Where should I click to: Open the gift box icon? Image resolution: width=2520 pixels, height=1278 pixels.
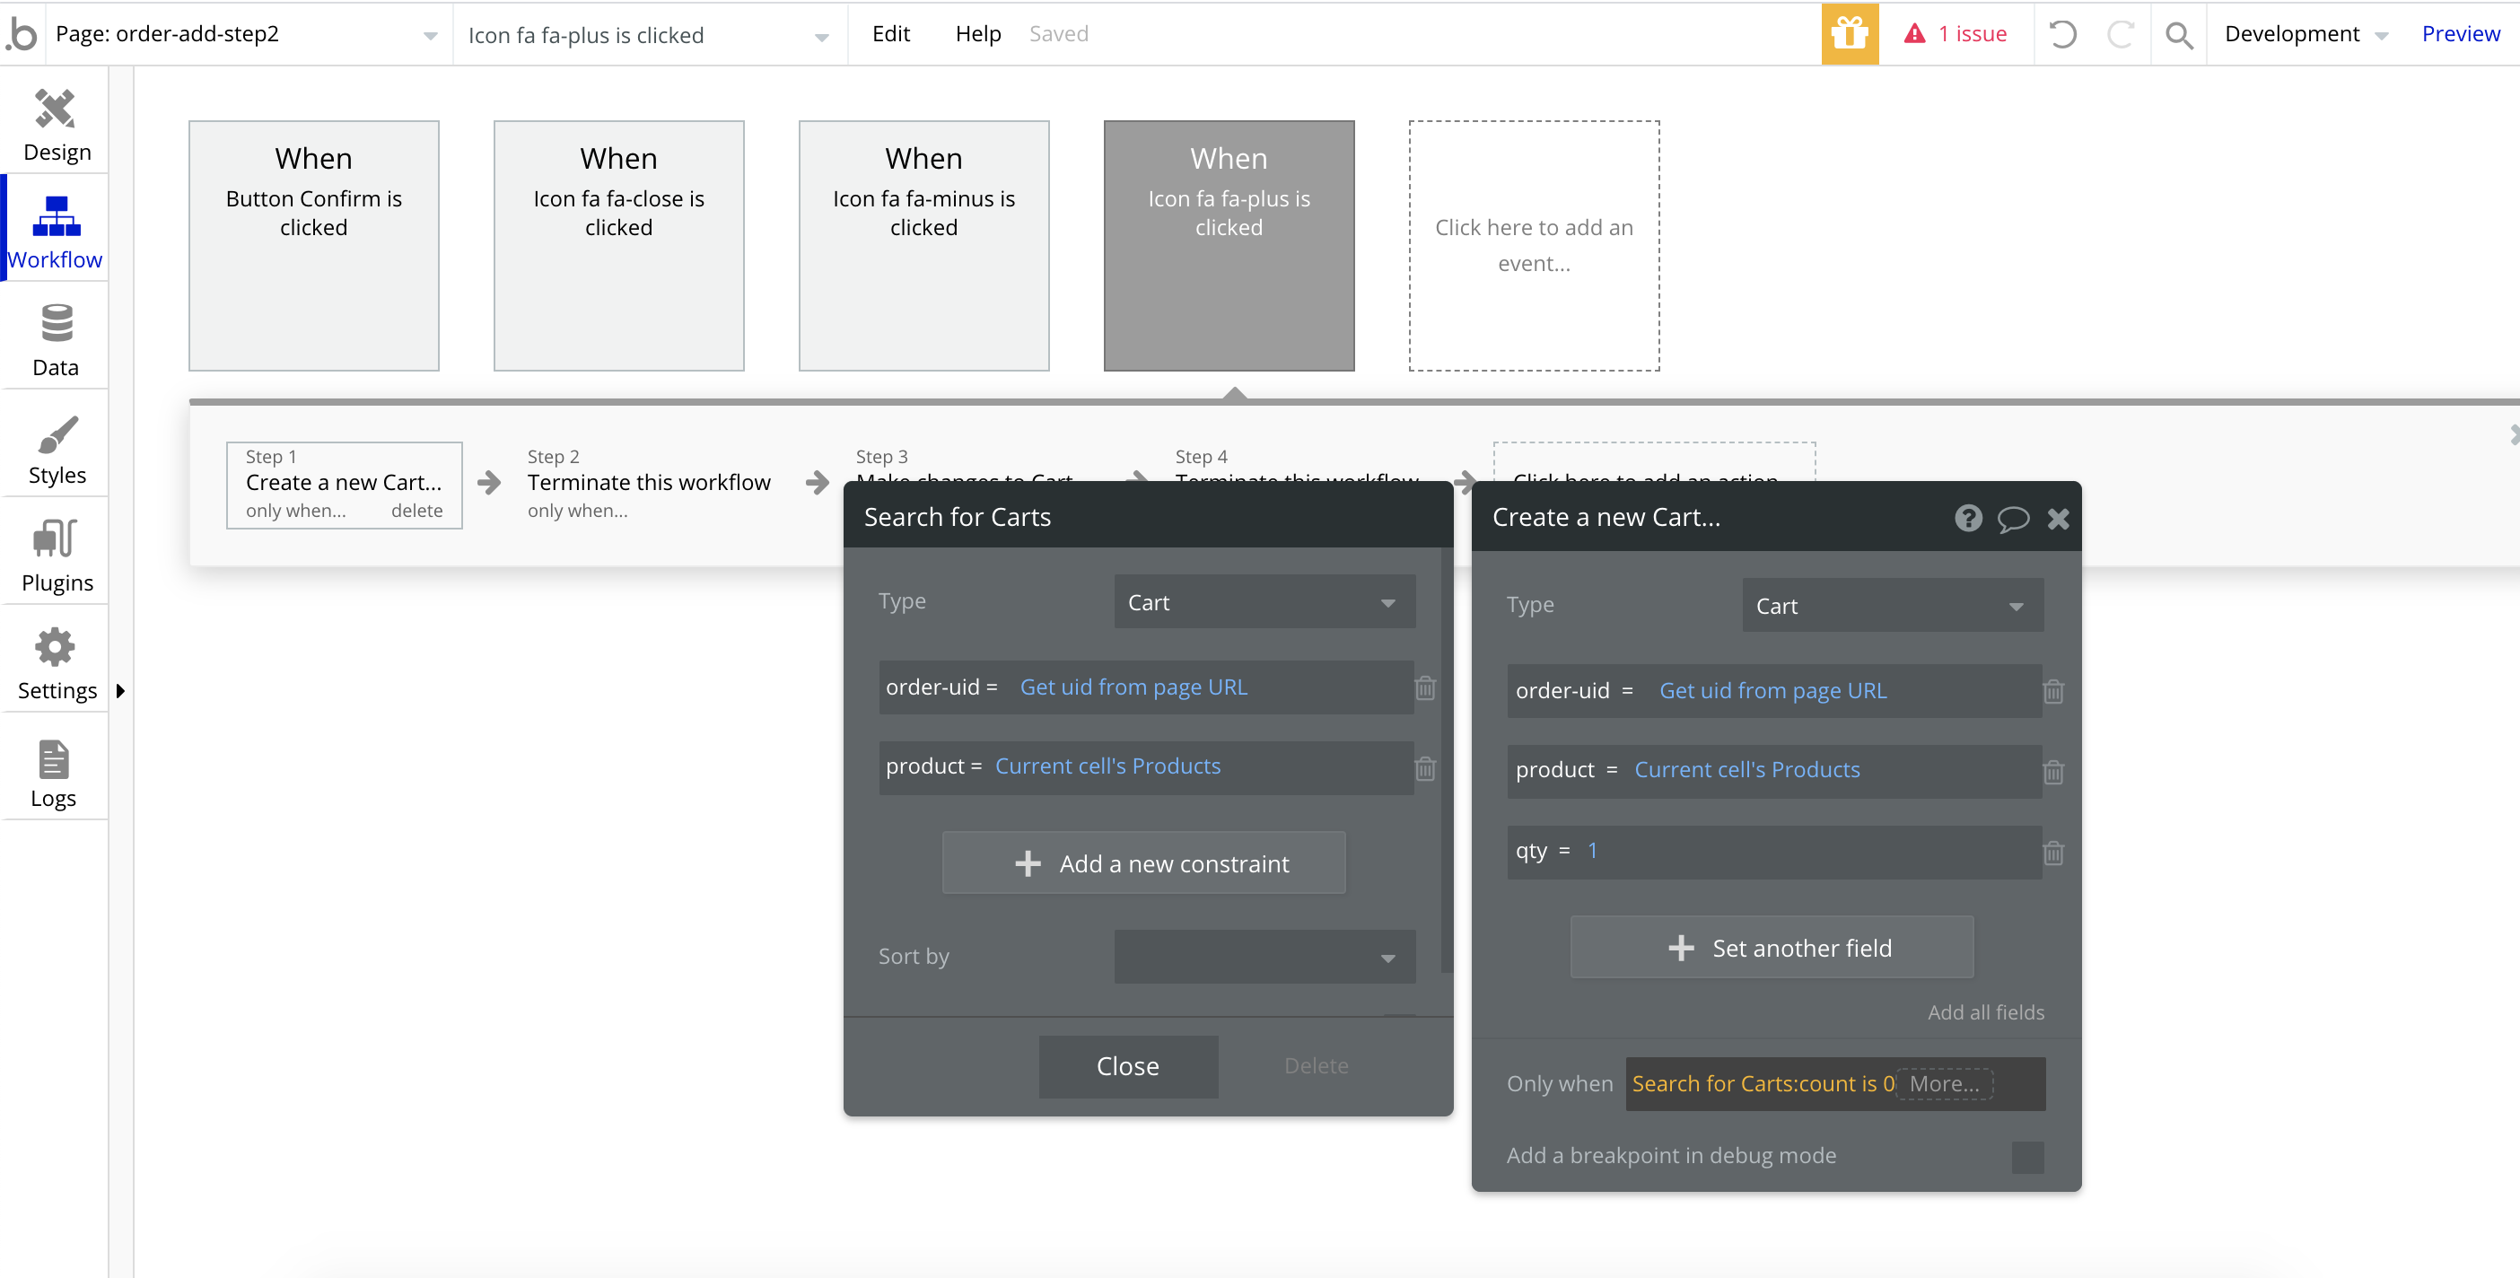click(x=1849, y=34)
